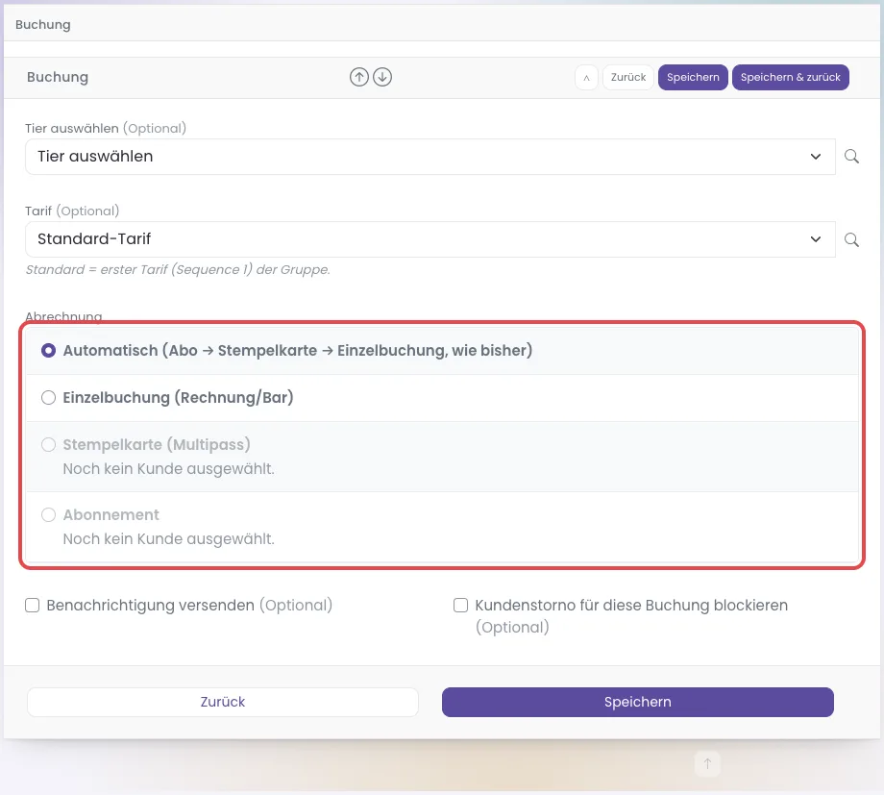
Task: Click the up arrow circle icon
Action: [359, 77]
